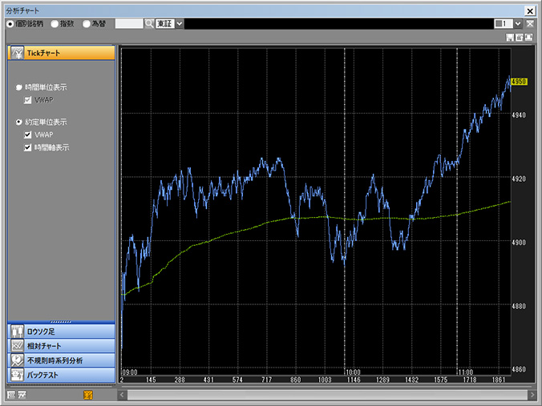Toggle the 時間軸表示 checkbox

pos(27,148)
